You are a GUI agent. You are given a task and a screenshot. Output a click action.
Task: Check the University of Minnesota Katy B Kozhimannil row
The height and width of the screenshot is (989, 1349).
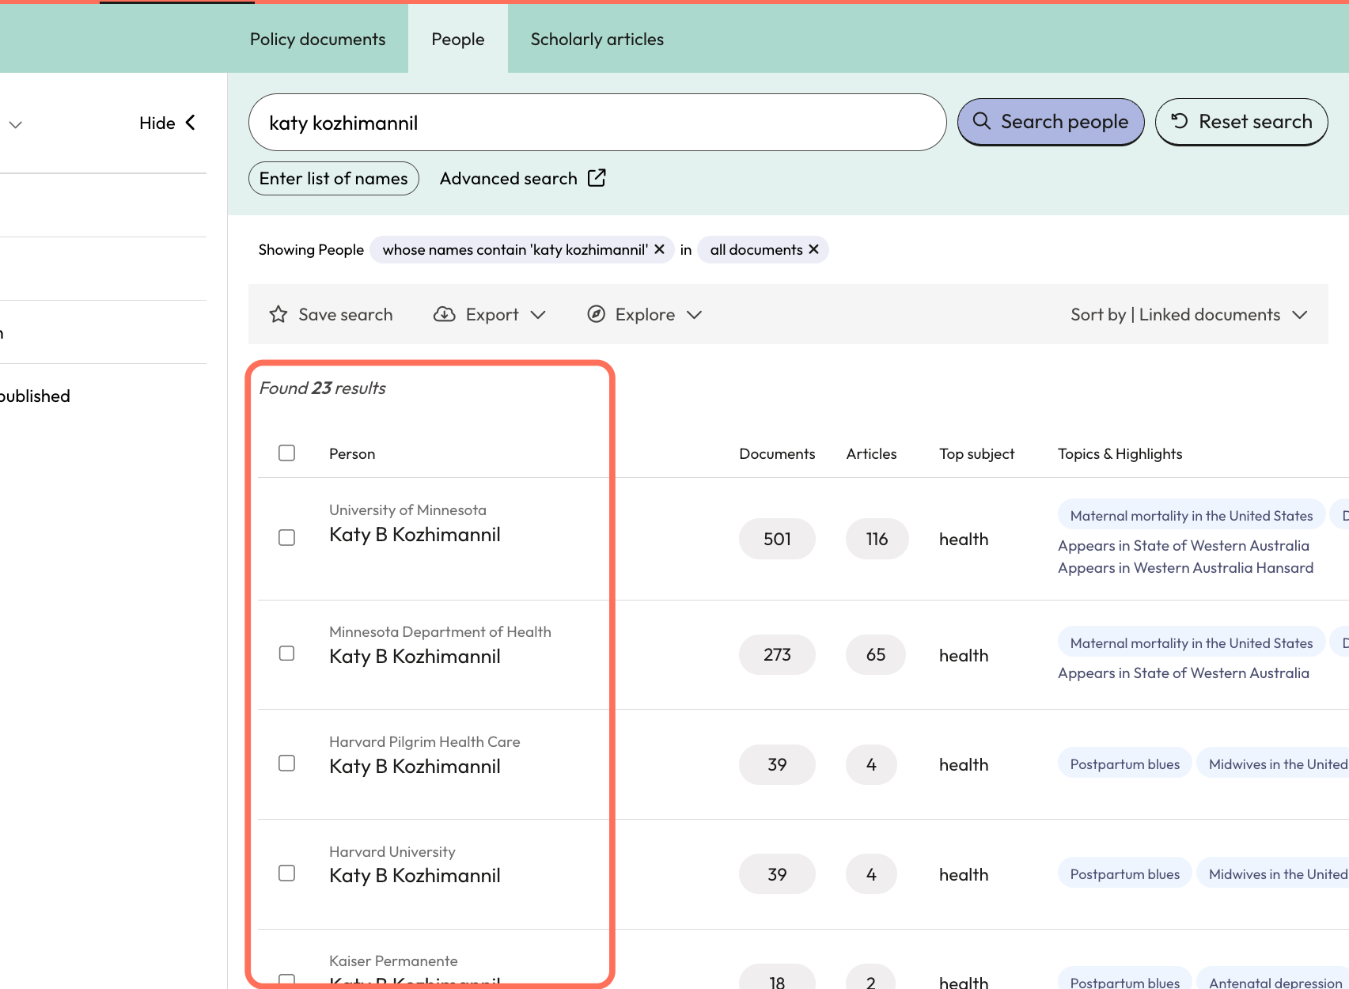[287, 537]
